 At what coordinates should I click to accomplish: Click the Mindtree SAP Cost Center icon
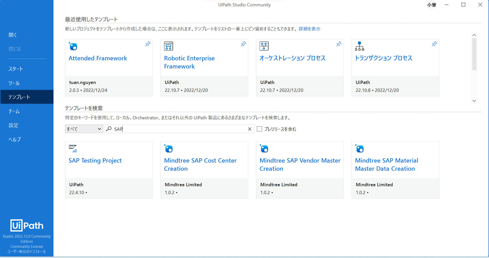coord(169,149)
